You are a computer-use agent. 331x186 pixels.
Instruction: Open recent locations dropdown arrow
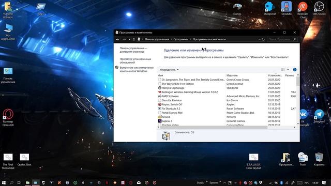point(129,39)
